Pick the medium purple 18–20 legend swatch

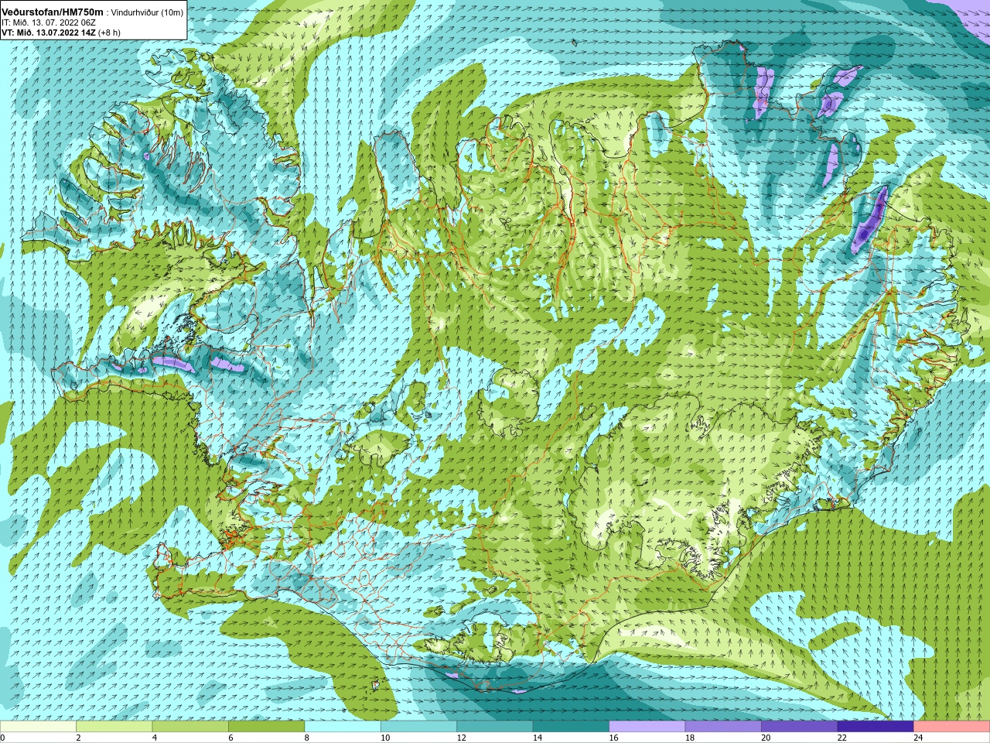coord(723,727)
